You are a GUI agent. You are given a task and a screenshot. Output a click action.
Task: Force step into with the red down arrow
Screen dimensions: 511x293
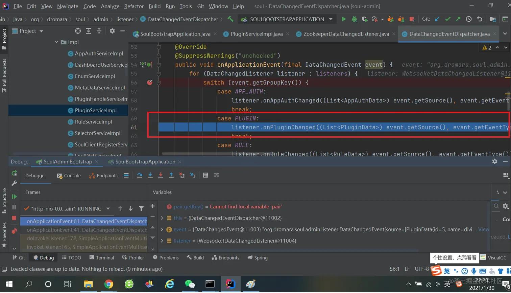[161, 175]
